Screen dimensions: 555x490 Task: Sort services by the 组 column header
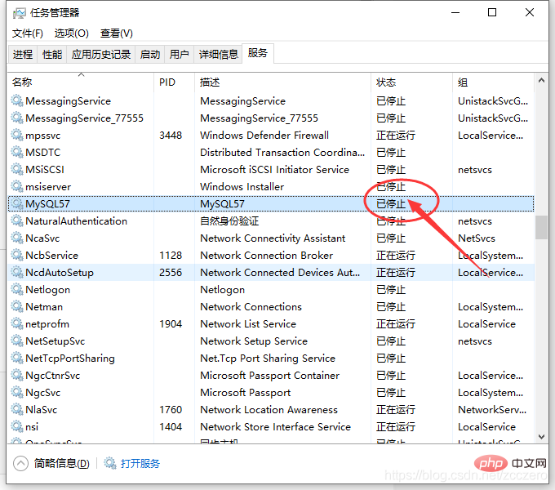tap(493, 82)
